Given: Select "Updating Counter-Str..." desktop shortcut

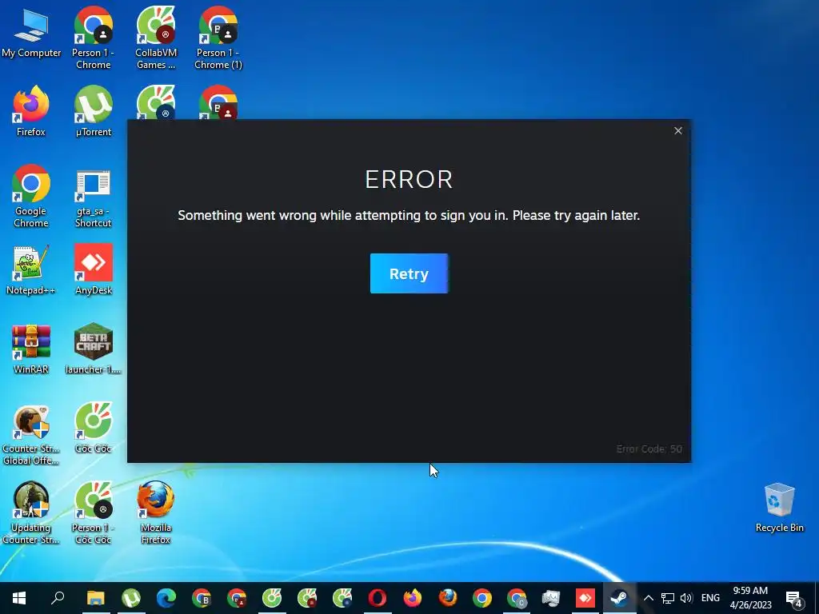Looking at the screenshot, I should pos(31,512).
